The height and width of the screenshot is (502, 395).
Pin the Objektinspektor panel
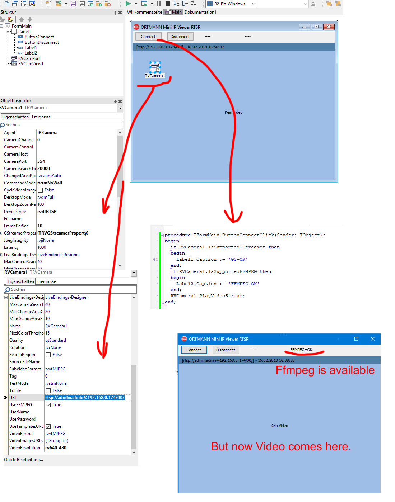[115, 101]
